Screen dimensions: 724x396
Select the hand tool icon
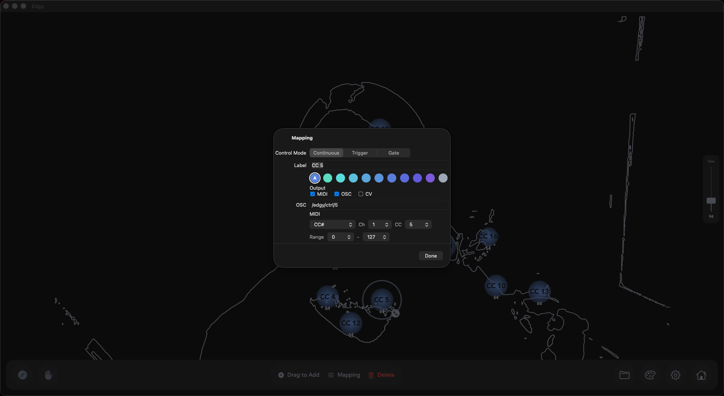pos(49,375)
